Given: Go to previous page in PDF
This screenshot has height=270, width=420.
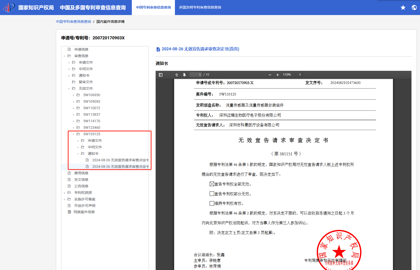Looking at the screenshot, I should tap(177, 75).
